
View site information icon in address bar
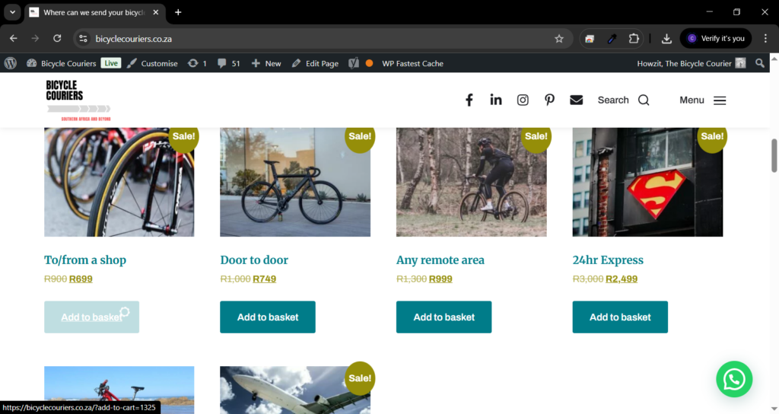tap(83, 38)
